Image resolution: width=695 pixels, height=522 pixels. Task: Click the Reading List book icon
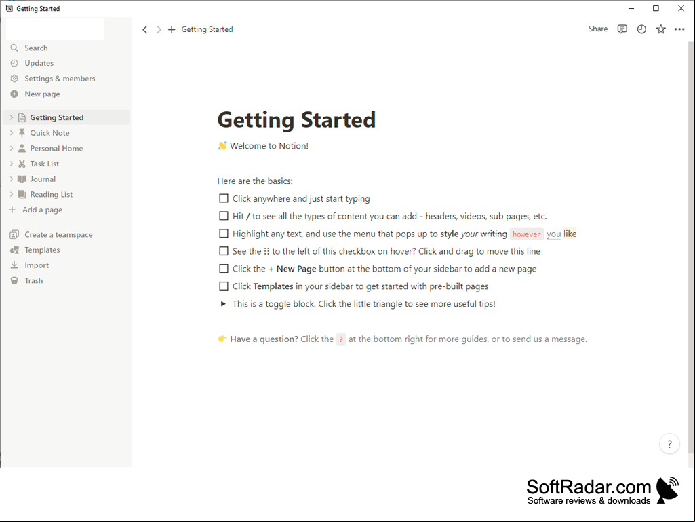click(x=22, y=194)
